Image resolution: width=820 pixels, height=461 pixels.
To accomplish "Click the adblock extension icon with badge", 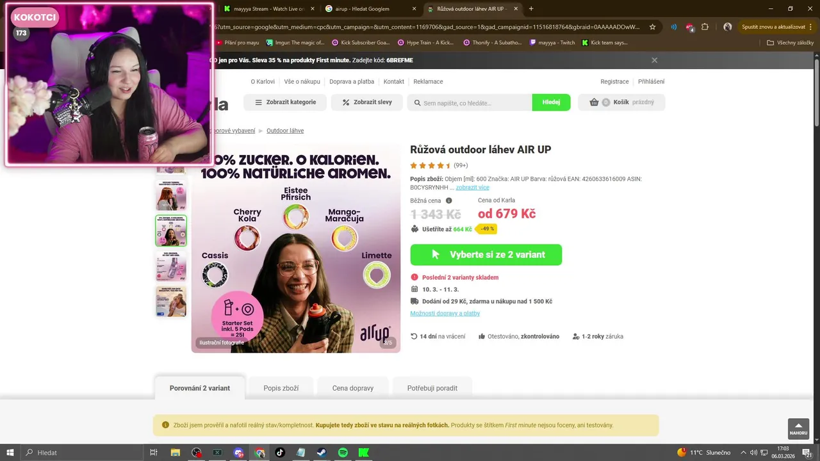I will click(689, 27).
